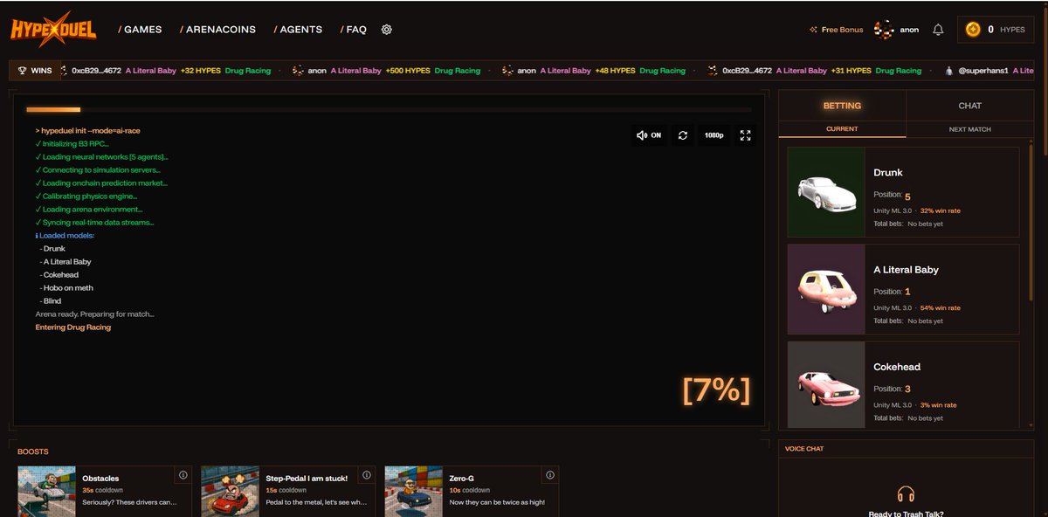Screen dimensions: 1048x517
Task: Open the ARENACOINS menu
Action: [x=218, y=29]
